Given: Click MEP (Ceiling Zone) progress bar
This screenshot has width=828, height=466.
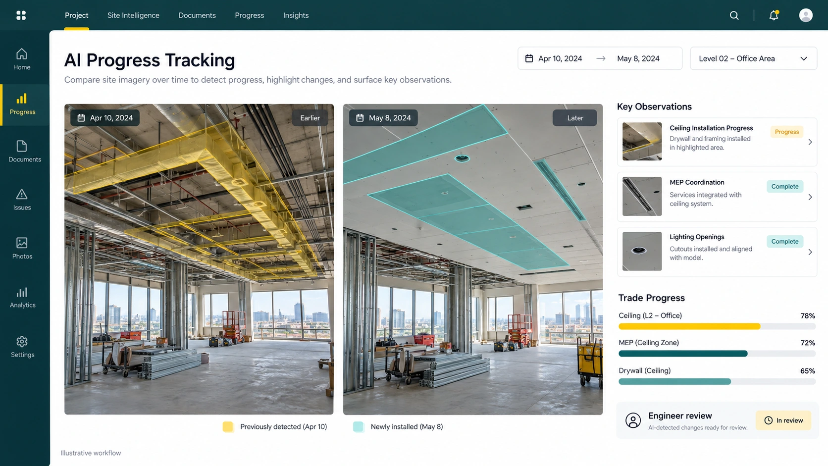Looking at the screenshot, I should tap(717, 354).
